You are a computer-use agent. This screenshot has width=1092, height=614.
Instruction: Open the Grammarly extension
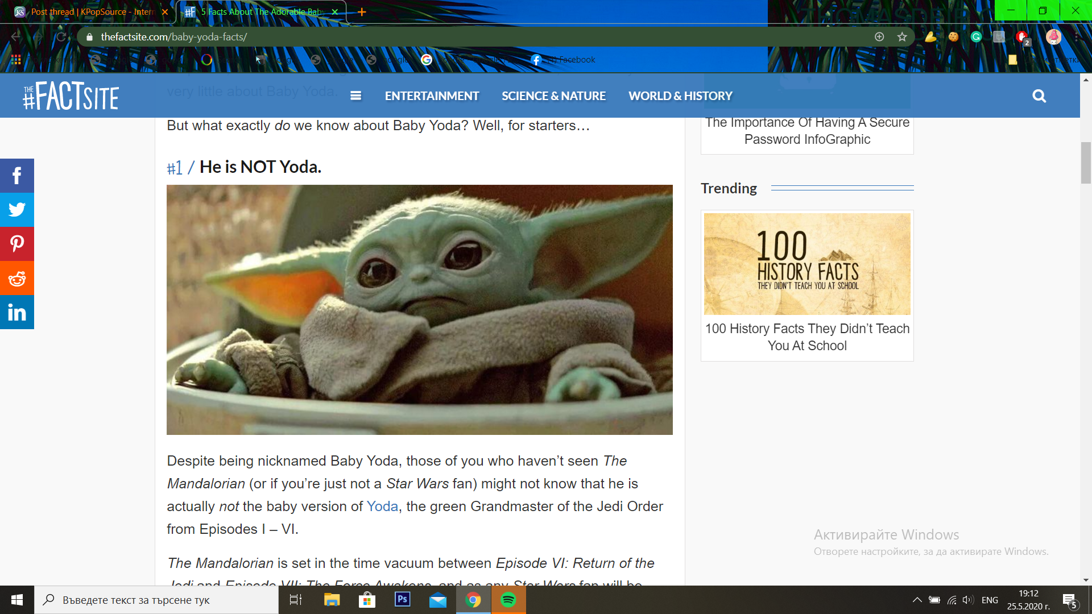coord(977,37)
